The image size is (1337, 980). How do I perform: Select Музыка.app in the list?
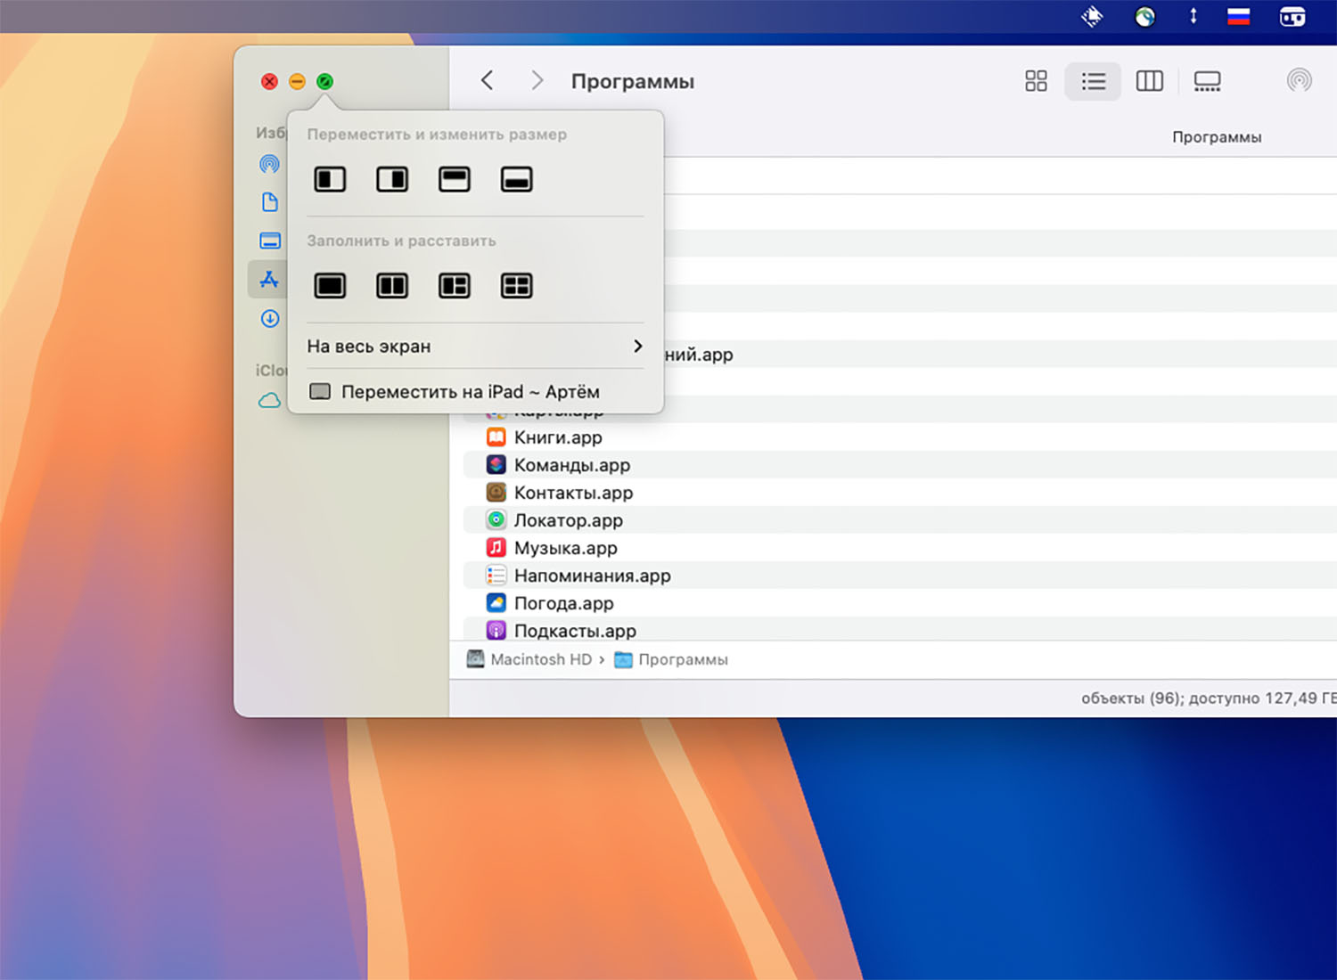(x=565, y=548)
